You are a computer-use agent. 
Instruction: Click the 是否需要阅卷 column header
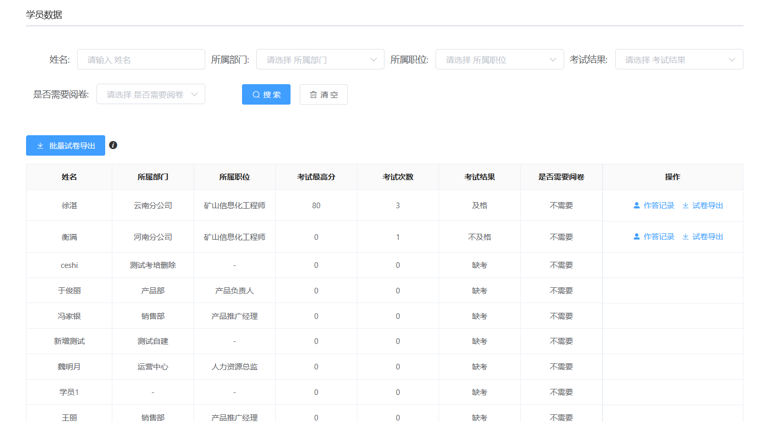(561, 177)
